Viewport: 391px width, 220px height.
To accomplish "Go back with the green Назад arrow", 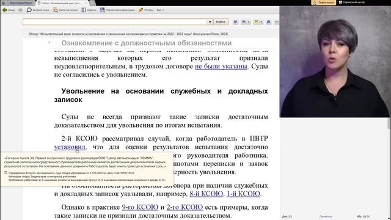I will 8,10.
